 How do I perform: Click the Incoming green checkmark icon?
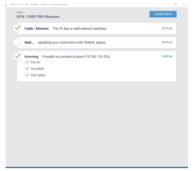pos(17,56)
